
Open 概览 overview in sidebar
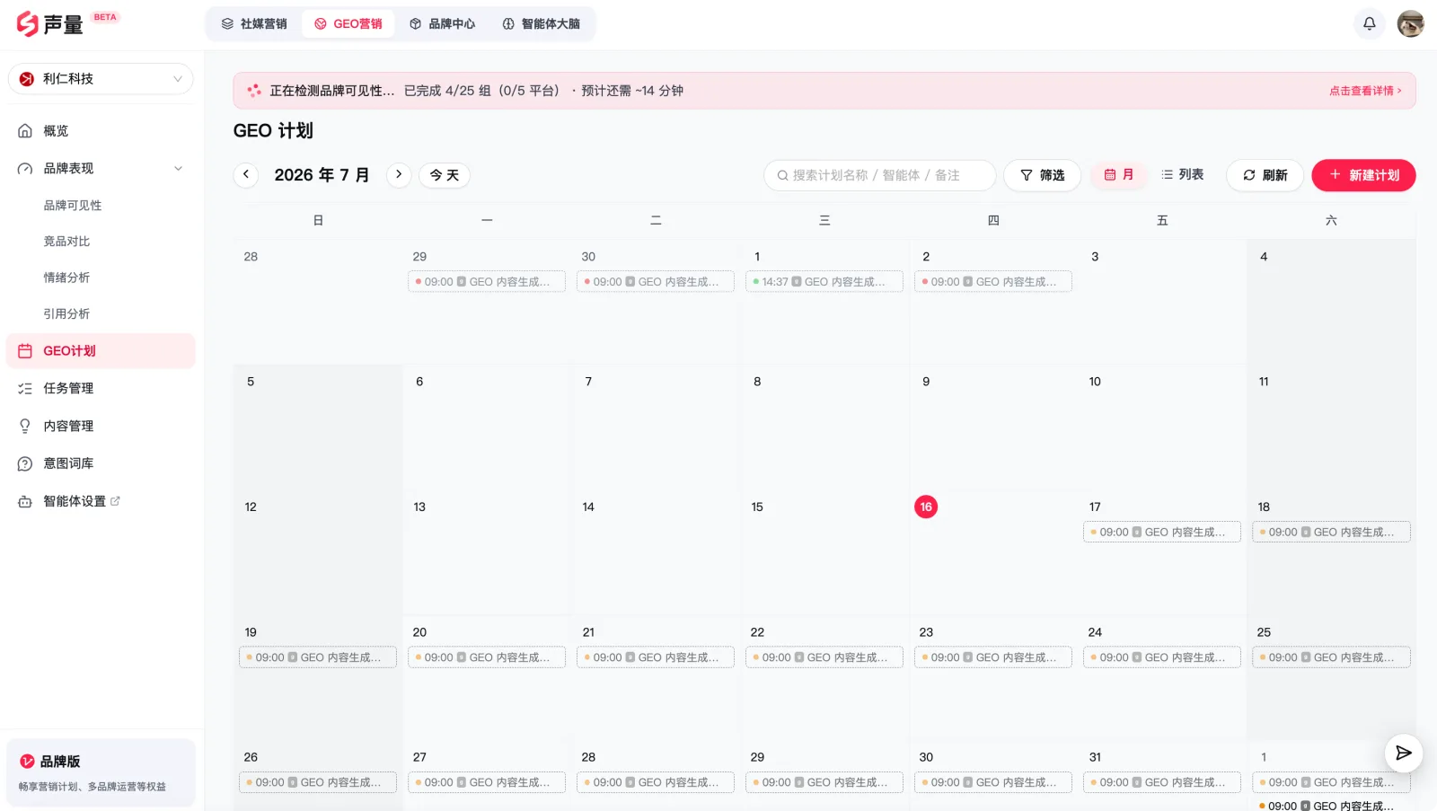pyautogui.click(x=101, y=131)
